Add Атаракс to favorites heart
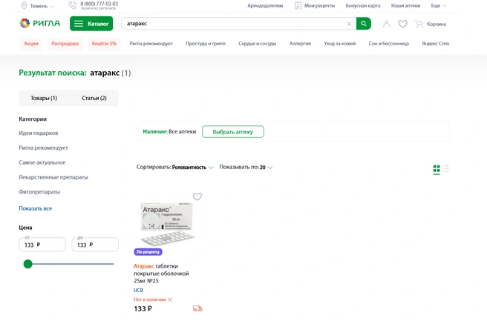This screenshot has width=487, height=321. pos(197,196)
